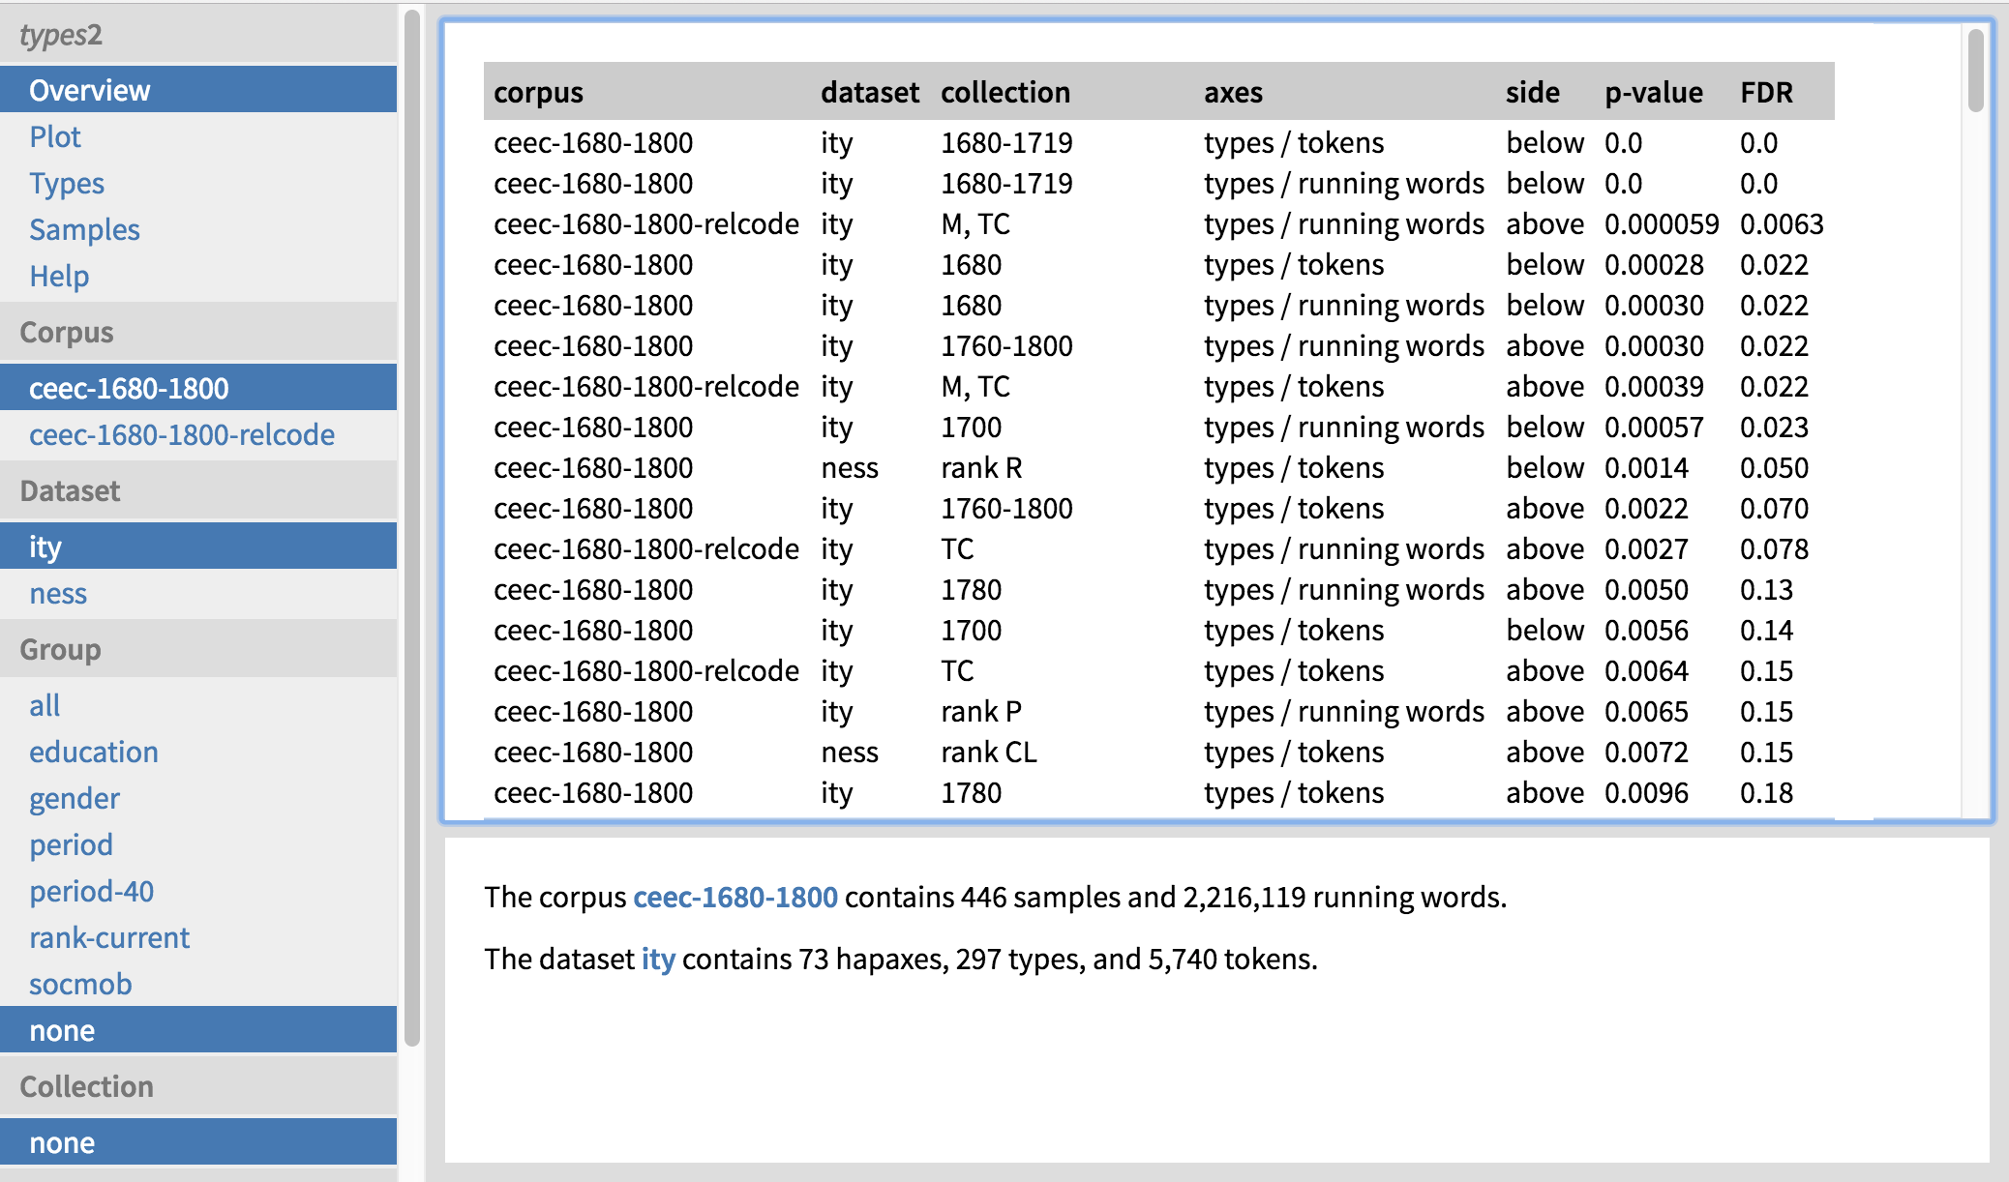
Task: Click the 'p-value' column header
Action: (1654, 92)
